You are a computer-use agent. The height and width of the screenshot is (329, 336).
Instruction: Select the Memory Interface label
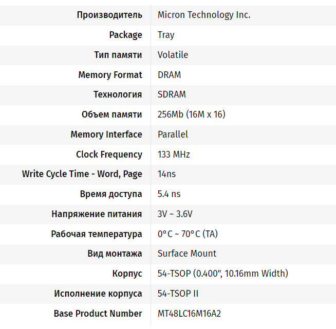(x=106, y=134)
